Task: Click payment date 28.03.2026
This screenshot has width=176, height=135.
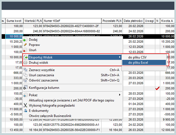Action: coord(136,93)
